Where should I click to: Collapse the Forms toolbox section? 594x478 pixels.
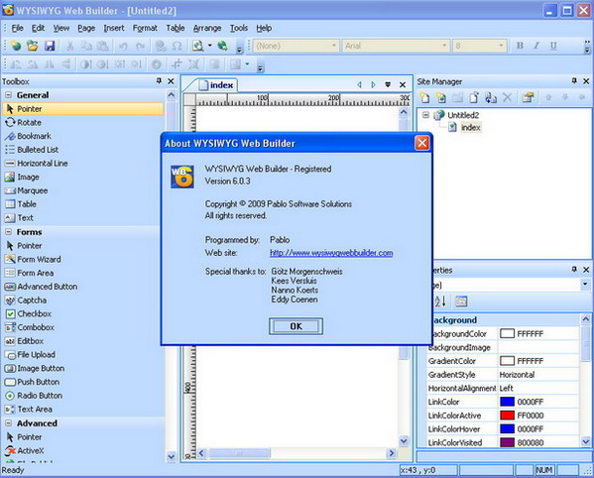[x=9, y=232]
